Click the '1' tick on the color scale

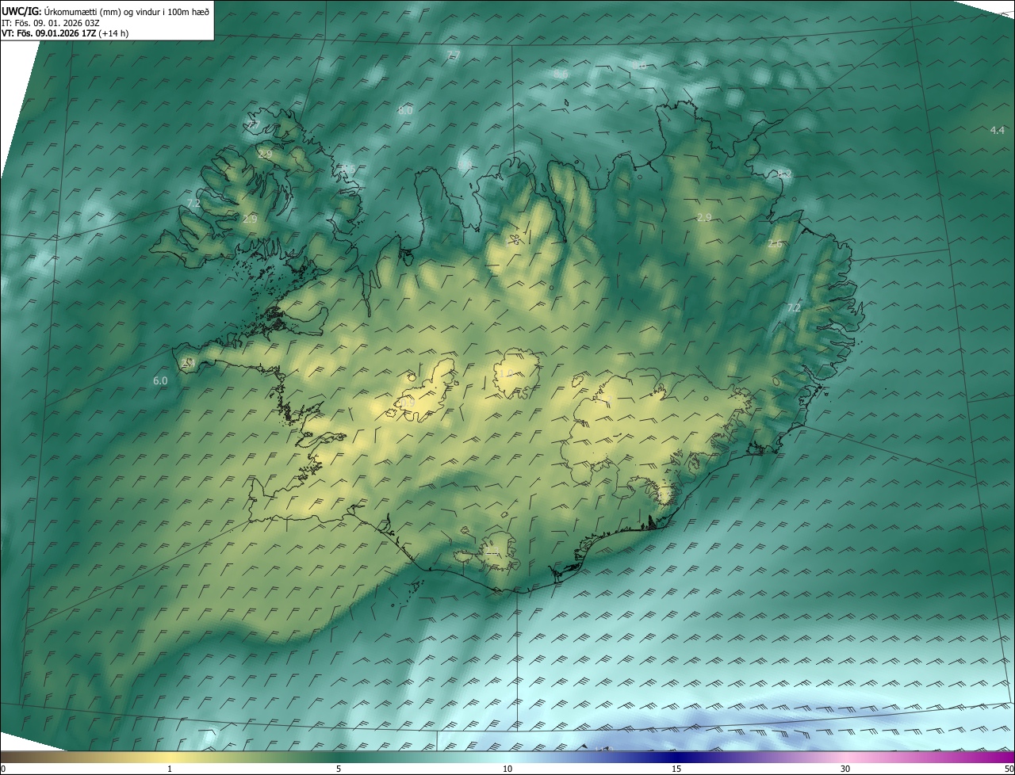(170, 769)
